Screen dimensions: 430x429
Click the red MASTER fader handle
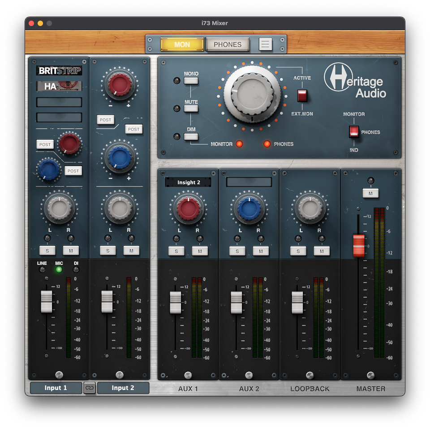358,246
